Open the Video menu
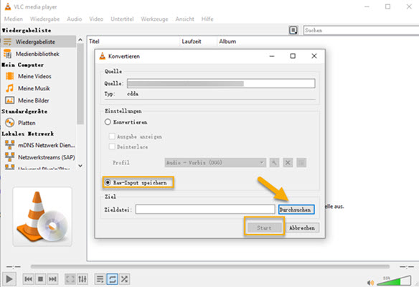 click(x=96, y=19)
